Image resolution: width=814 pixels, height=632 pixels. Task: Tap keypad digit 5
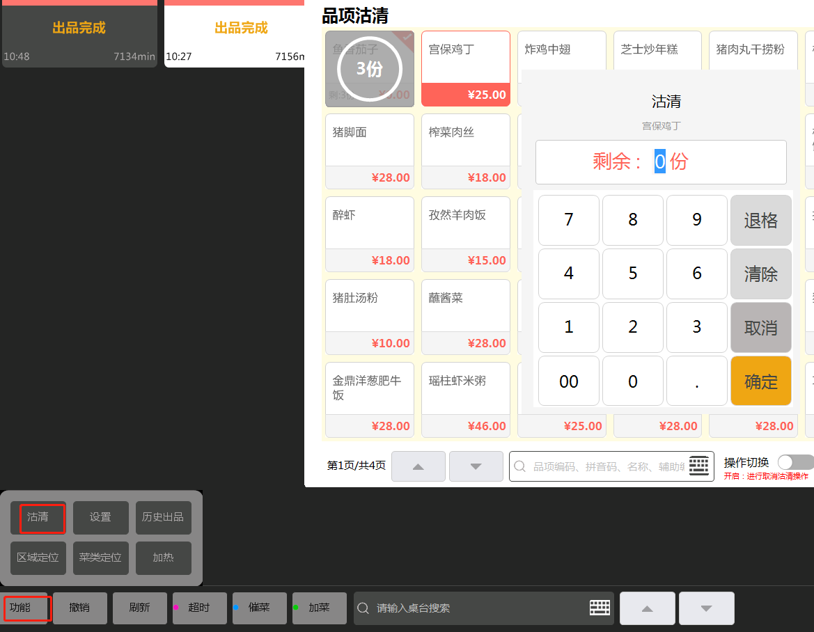point(633,274)
